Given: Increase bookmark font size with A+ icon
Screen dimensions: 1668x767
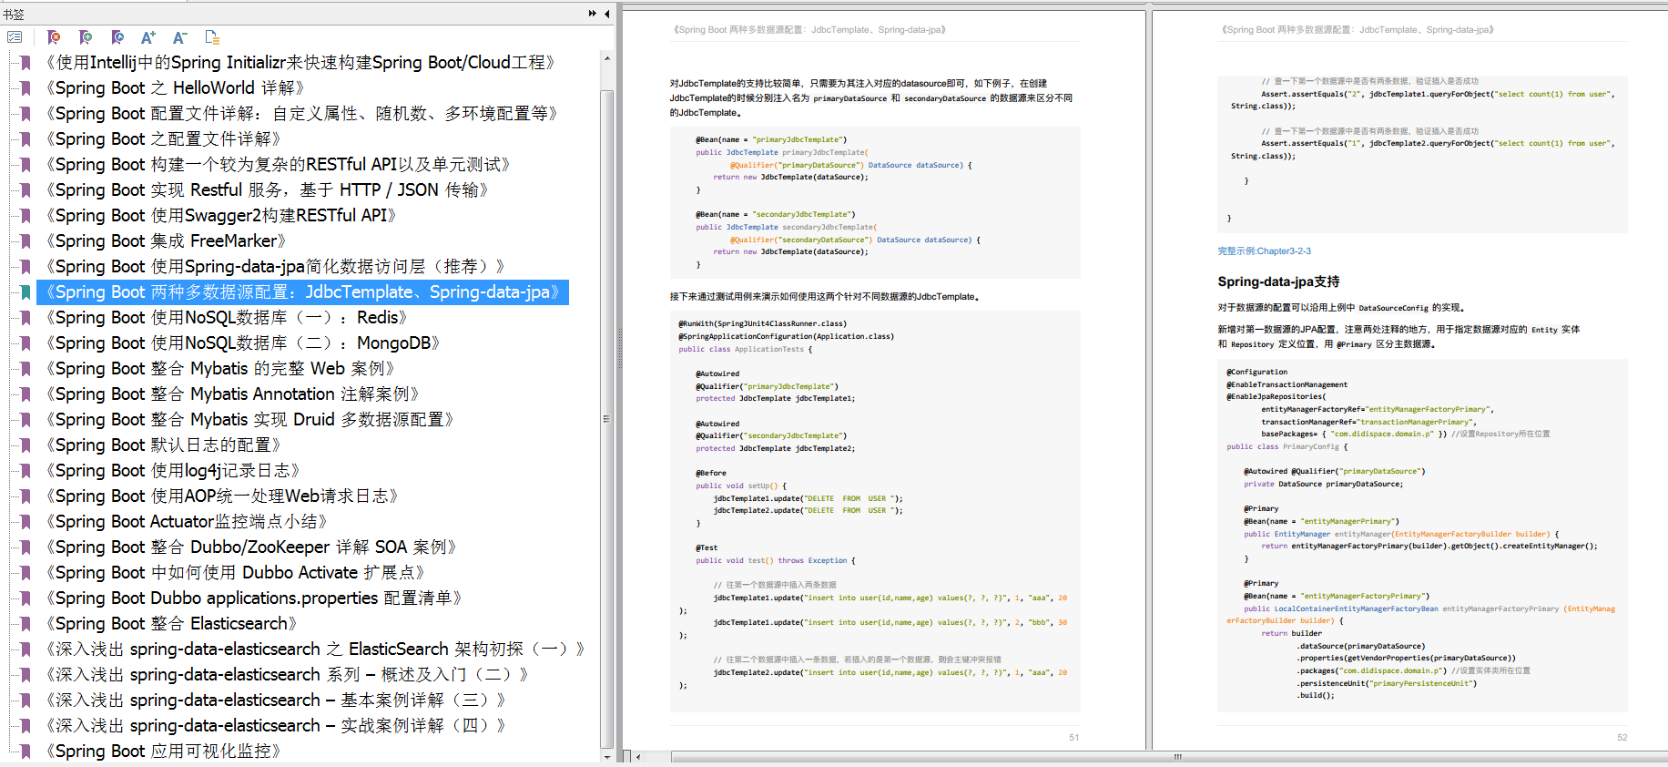Looking at the screenshot, I should [x=148, y=37].
